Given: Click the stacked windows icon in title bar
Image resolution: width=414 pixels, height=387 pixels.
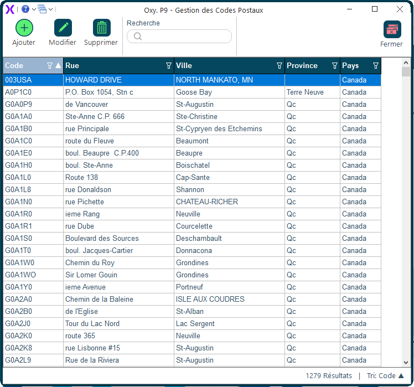Looking at the screenshot, I should pyautogui.click(x=42, y=9).
